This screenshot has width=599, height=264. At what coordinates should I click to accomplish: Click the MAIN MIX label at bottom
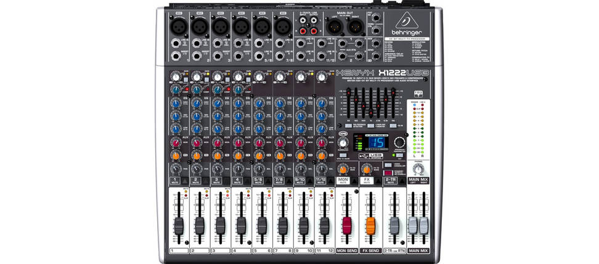pyautogui.click(x=418, y=250)
